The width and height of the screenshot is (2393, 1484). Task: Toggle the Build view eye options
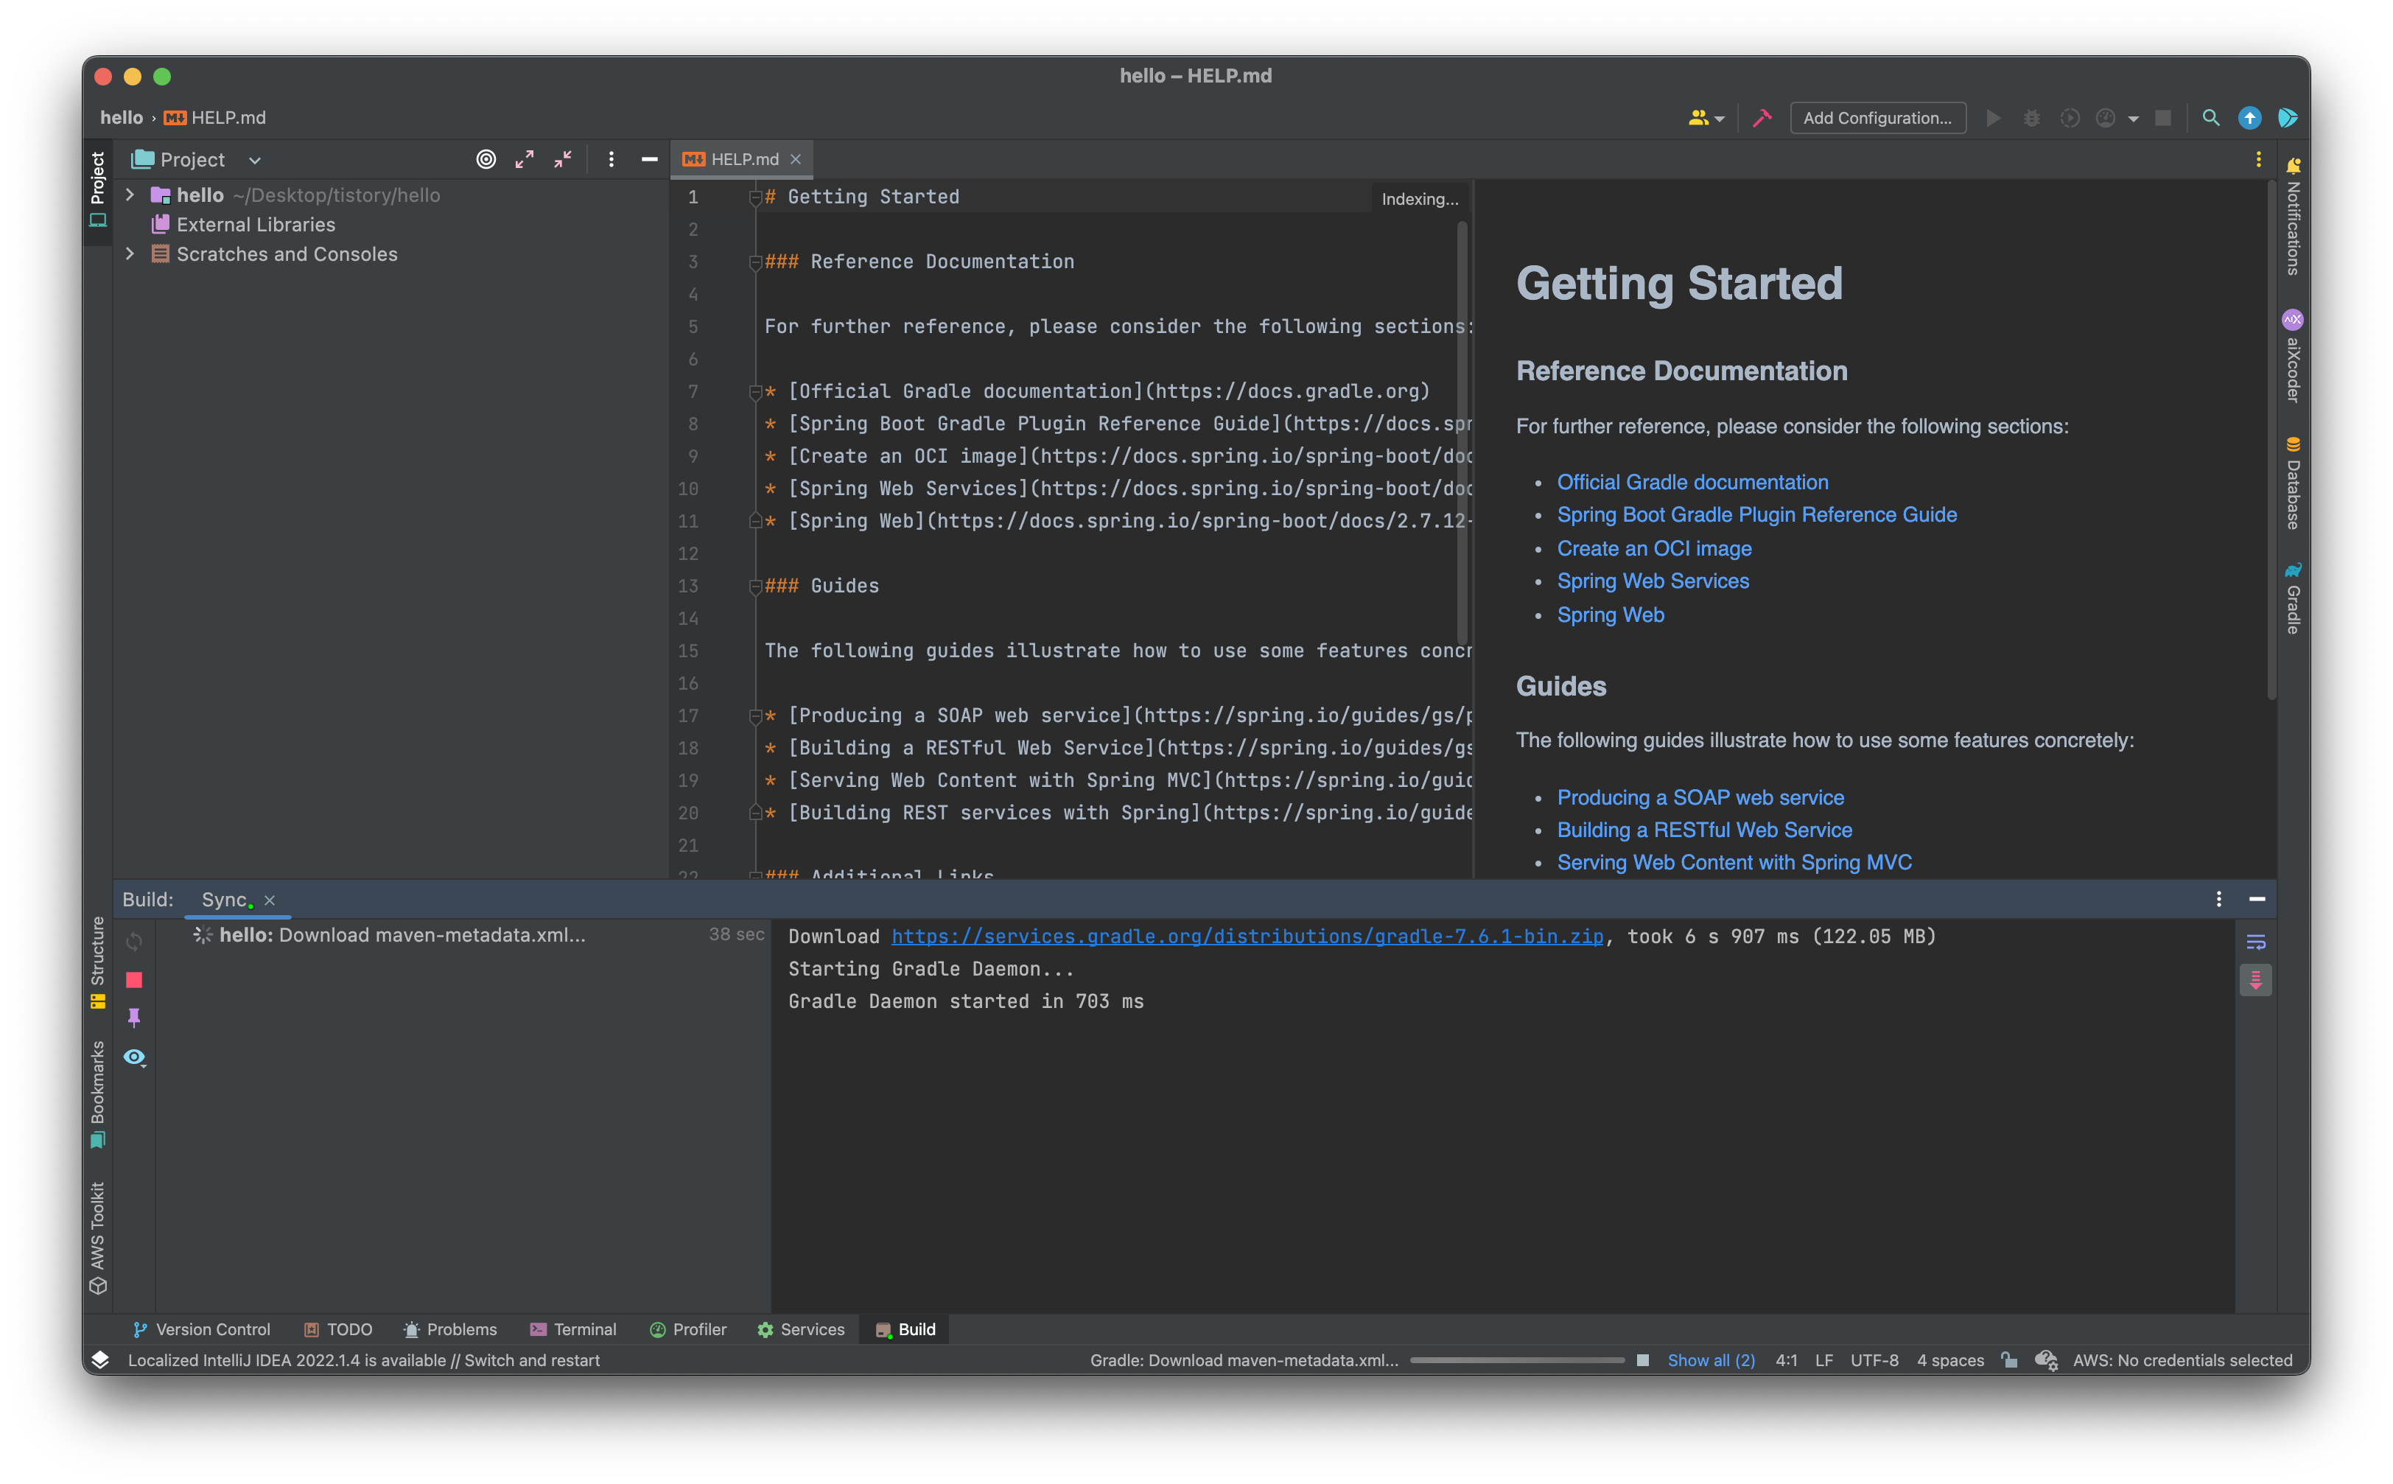pos(134,1057)
